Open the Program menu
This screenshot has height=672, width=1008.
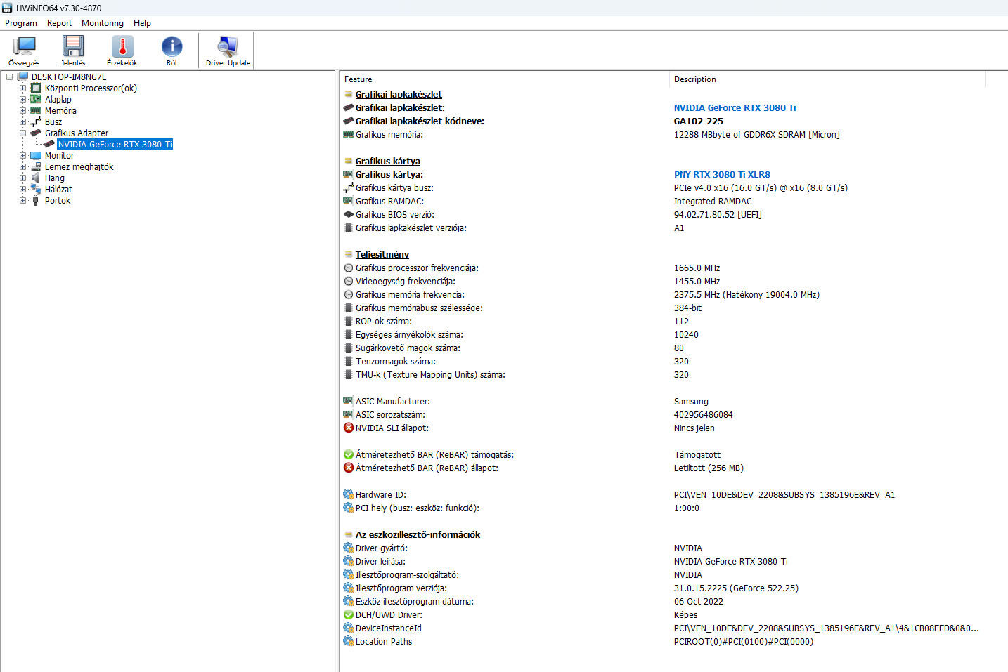coord(21,23)
